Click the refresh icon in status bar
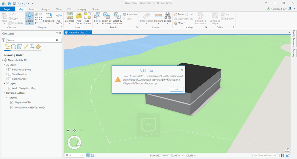The image size is (297, 159). 288,155
